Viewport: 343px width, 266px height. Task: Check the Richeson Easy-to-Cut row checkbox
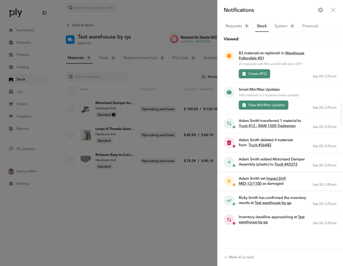pyautogui.click(x=72, y=161)
